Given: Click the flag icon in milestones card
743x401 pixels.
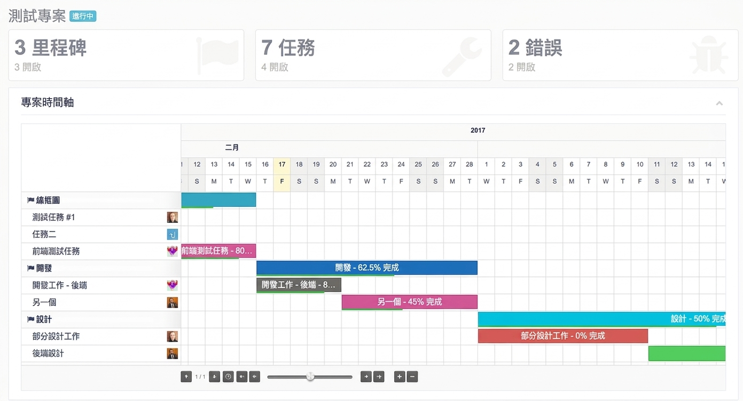Looking at the screenshot, I should [217, 55].
